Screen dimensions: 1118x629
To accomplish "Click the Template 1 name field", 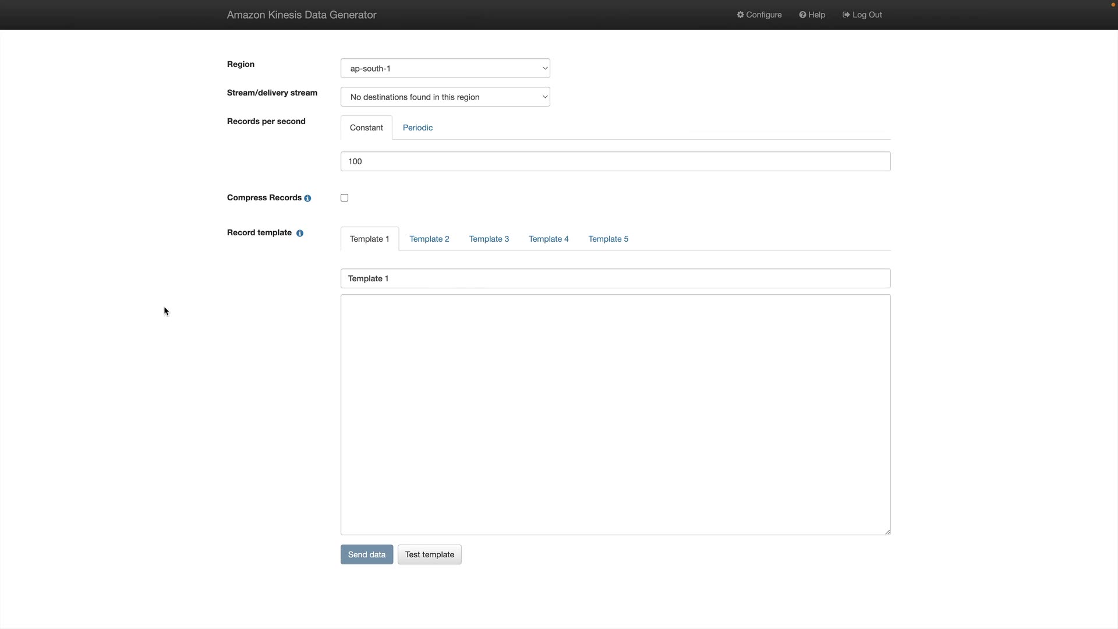I will (615, 279).
